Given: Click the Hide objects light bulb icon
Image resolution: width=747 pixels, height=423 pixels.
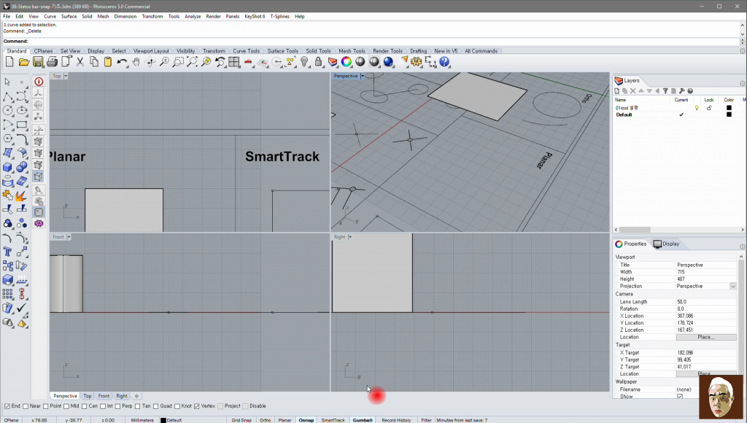Looking at the screenshot, I should click(x=304, y=62).
